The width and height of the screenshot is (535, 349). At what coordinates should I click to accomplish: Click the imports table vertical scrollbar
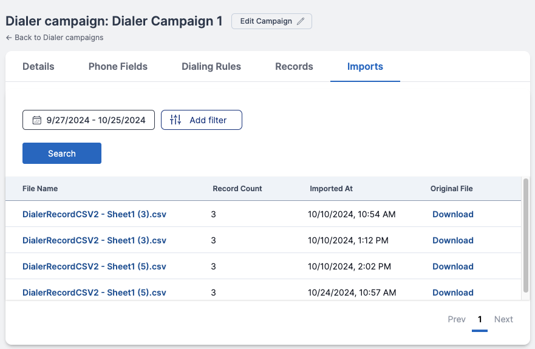pos(526,237)
